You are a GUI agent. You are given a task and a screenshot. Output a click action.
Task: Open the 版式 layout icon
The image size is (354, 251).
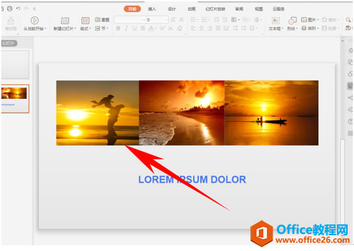[85, 20]
